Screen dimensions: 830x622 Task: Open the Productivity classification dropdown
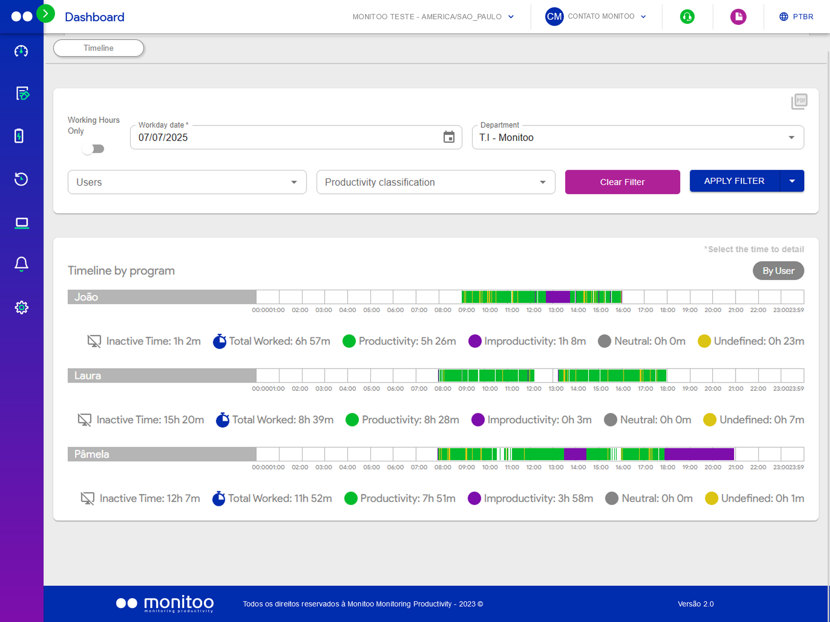pos(436,182)
